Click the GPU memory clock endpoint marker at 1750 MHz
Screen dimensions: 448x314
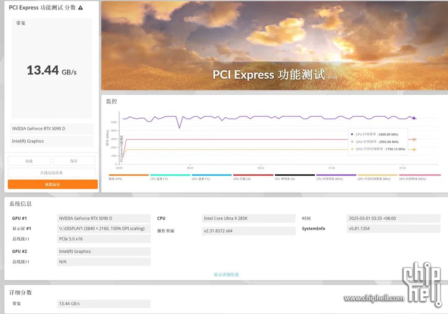coord(414,149)
